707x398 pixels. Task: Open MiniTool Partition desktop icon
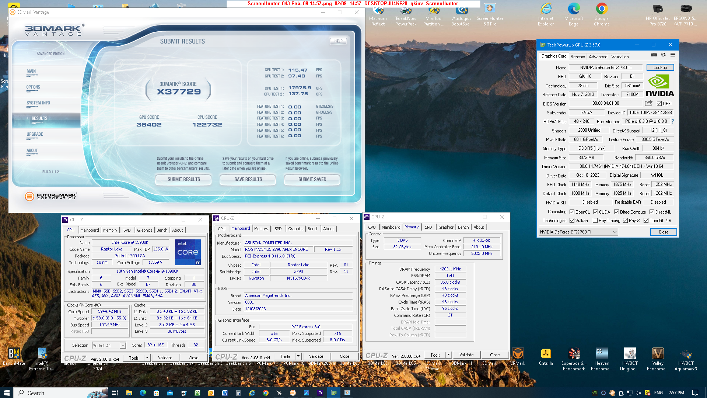(x=434, y=15)
